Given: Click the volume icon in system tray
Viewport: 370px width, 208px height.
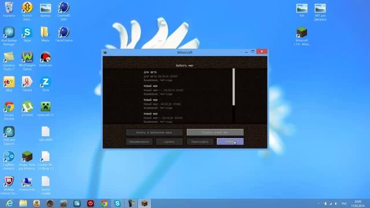Looking at the screenshot, I should pos(336,203).
